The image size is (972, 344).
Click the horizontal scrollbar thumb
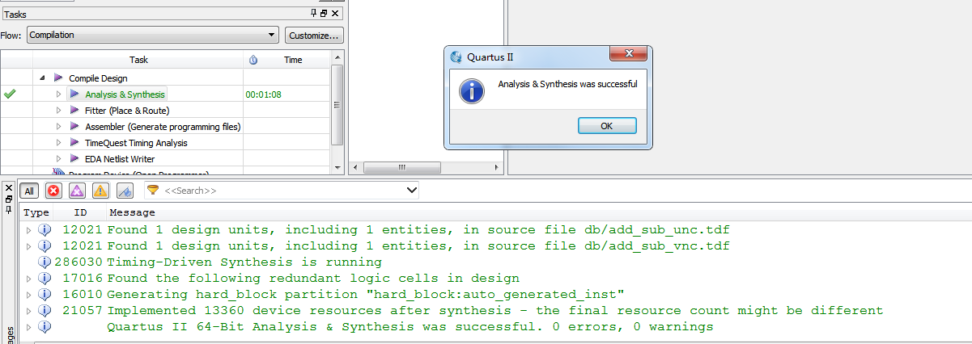[x=401, y=168]
